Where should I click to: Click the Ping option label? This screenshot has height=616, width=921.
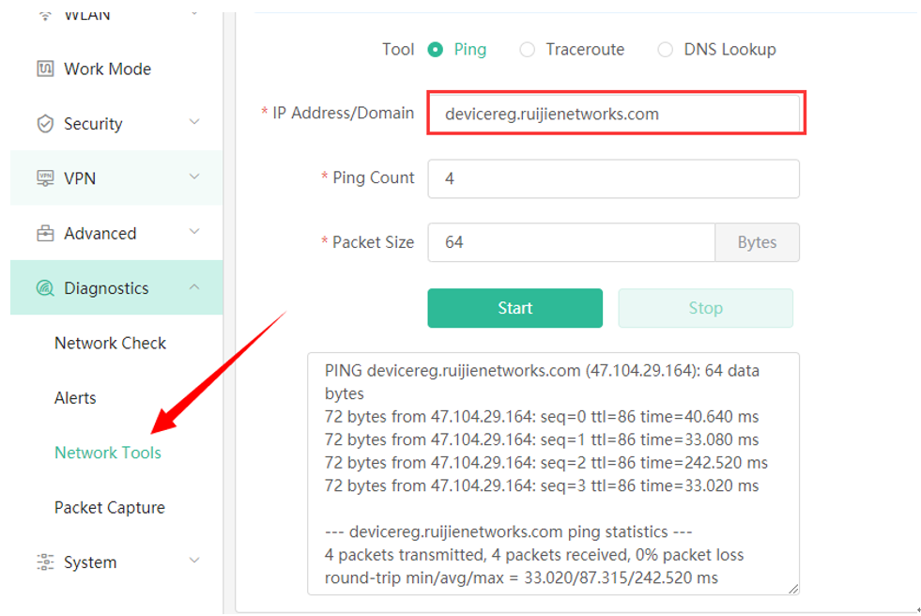pyautogui.click(x=470, y=50)
